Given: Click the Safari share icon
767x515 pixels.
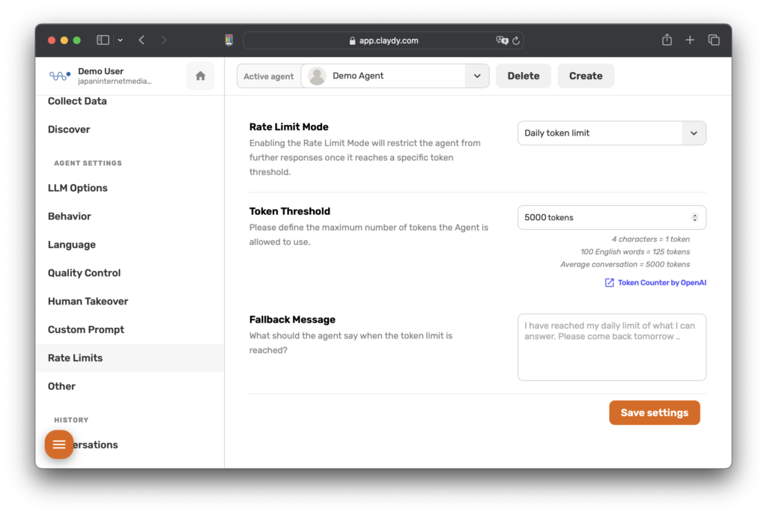Looking at the screenshot, I should pyautogui.click(x=667, y=40).
